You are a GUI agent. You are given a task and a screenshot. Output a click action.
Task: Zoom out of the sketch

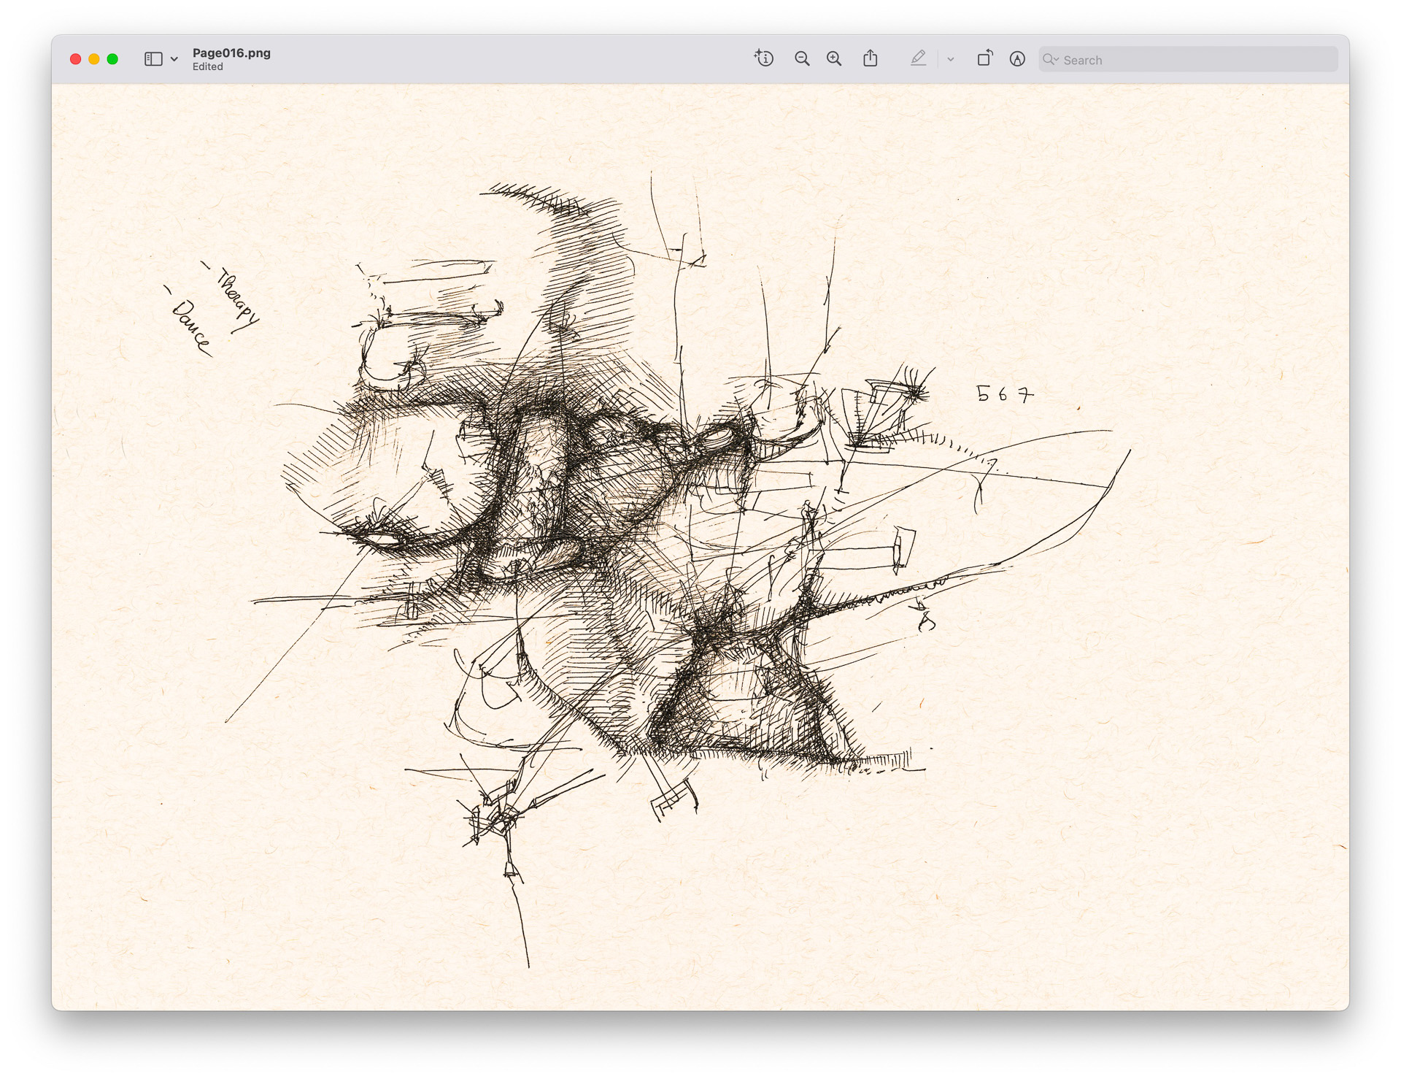[x=801, y=58]
